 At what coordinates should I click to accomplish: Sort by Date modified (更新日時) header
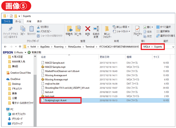(112, 57)
